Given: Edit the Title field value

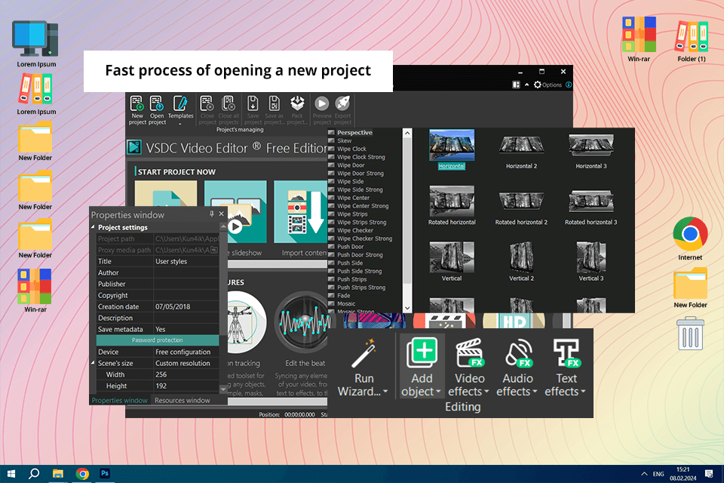Looking at the screenshot, I should tap(186, 261).
